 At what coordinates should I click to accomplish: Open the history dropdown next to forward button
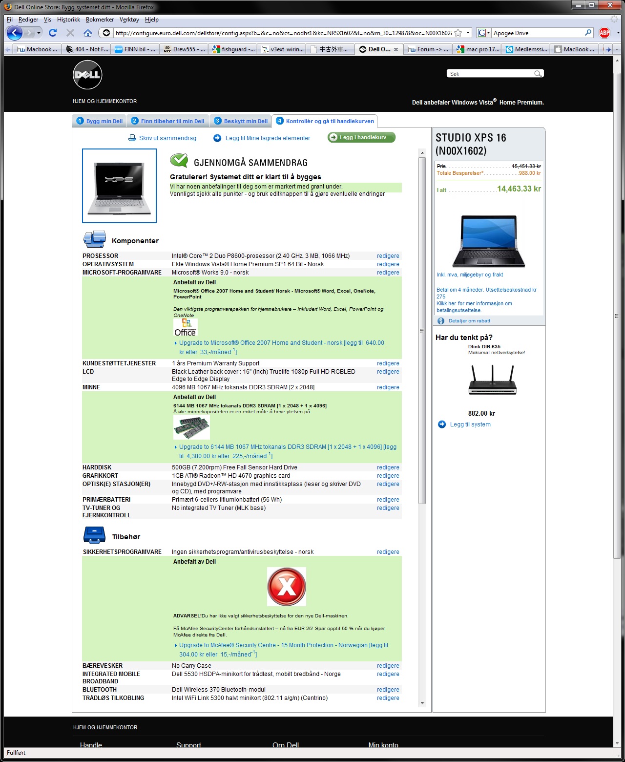tap(39, 33)
